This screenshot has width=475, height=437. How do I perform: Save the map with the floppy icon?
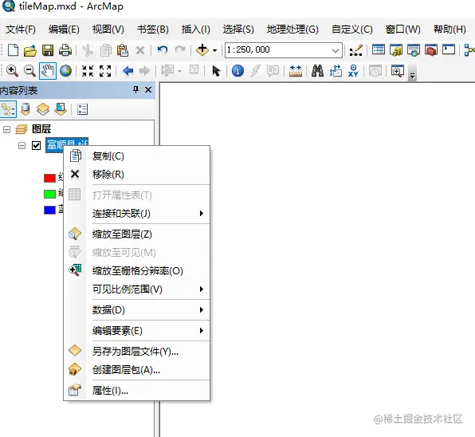point(48,50)
